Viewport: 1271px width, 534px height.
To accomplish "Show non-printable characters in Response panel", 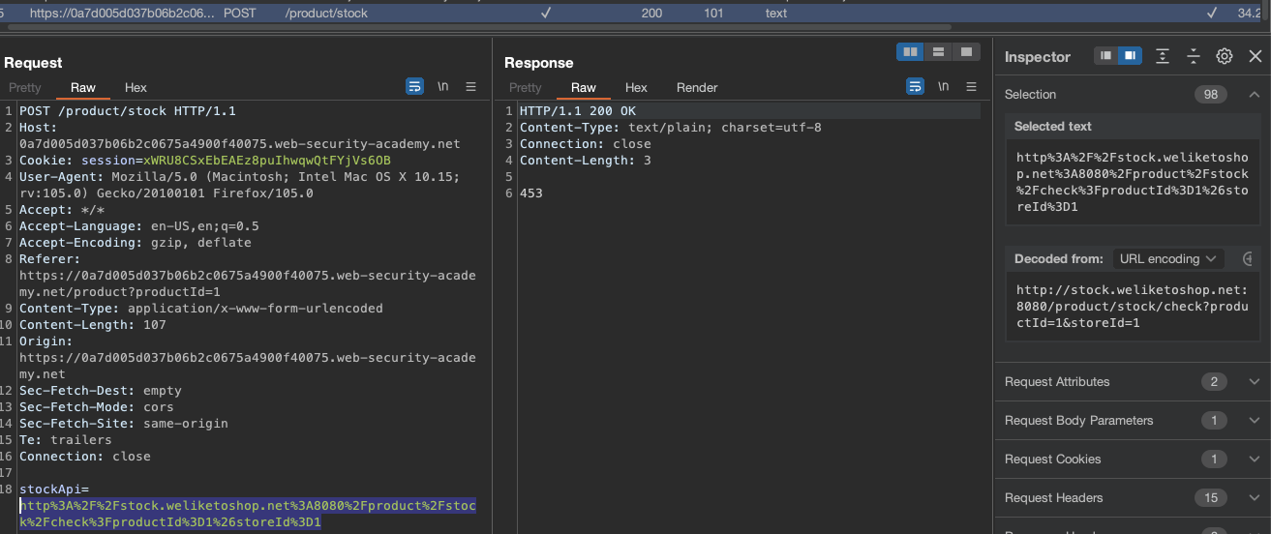I will click(x=943, y=87).
